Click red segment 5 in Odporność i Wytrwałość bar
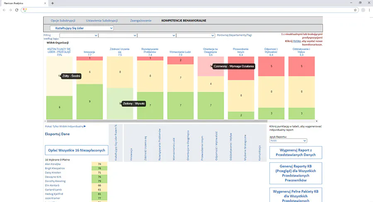373x202 pixels. tap(271, 66)
